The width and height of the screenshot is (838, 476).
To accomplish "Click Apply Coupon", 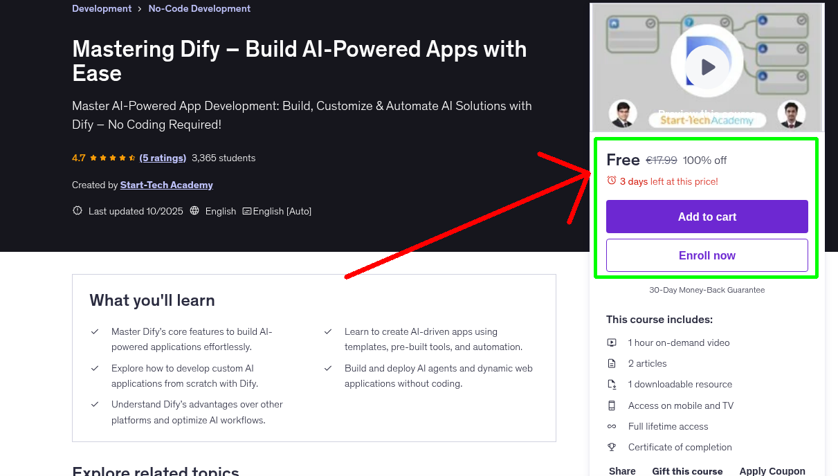I will click(772, 470).
